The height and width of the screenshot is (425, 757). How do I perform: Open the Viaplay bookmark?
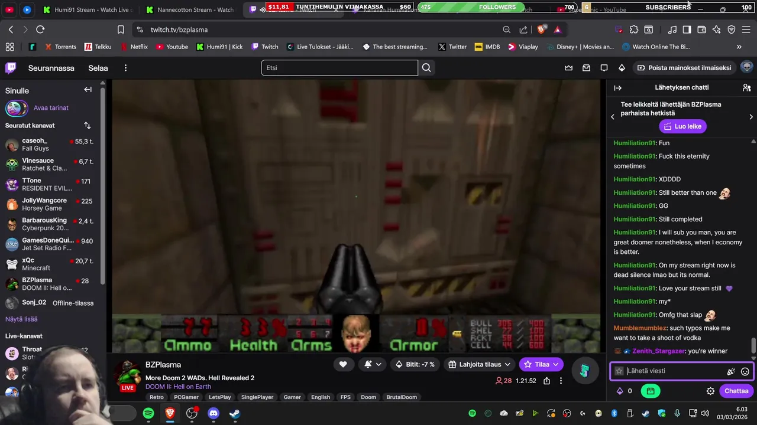point(523,47)
